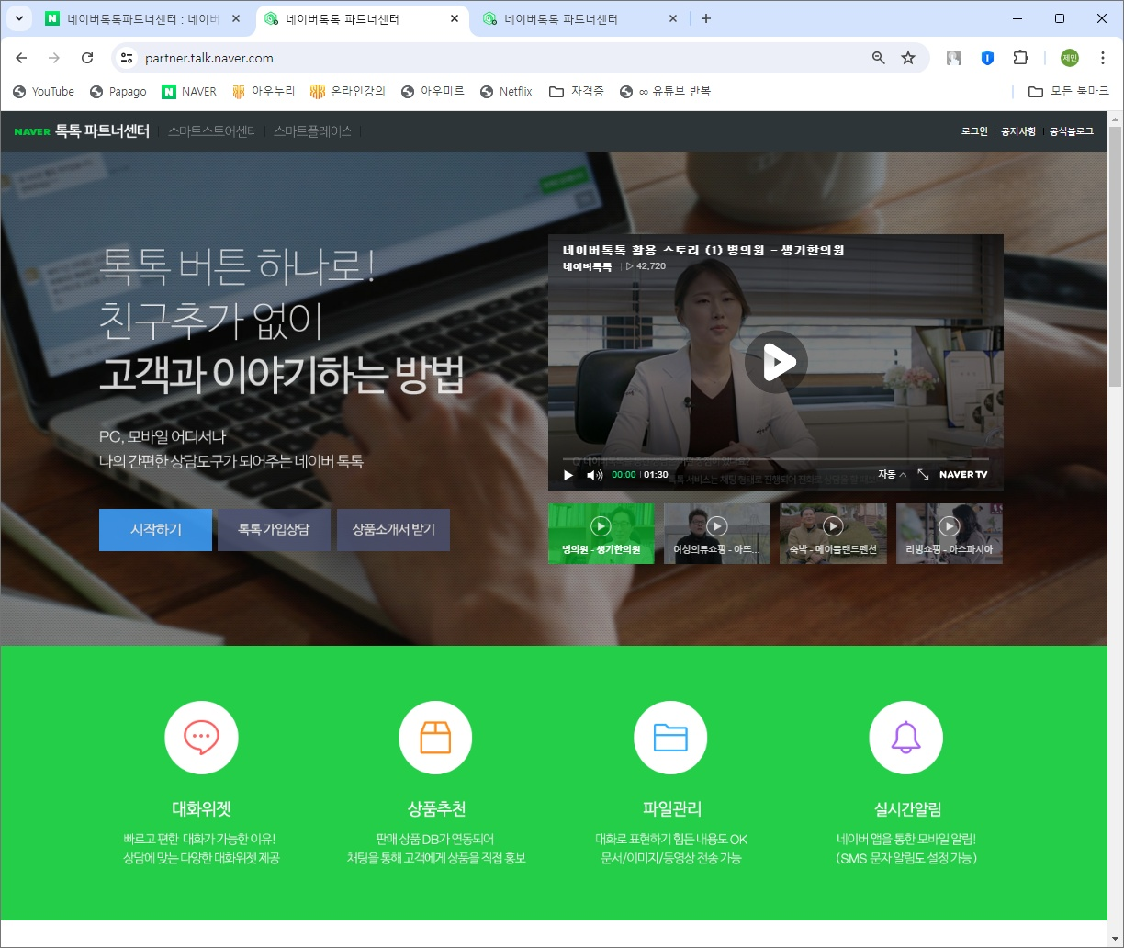The height and width of the screenshot is (948, 1124).
Task: Select the 숙박 - 메이플랜드펜션 video thumbnail
Action: pos(833,533)
